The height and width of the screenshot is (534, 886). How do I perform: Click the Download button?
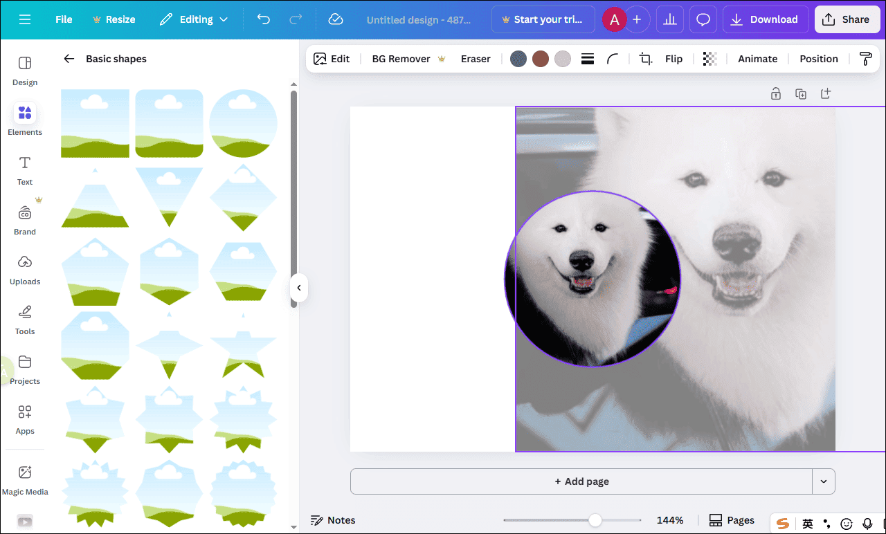coord(766,19)
